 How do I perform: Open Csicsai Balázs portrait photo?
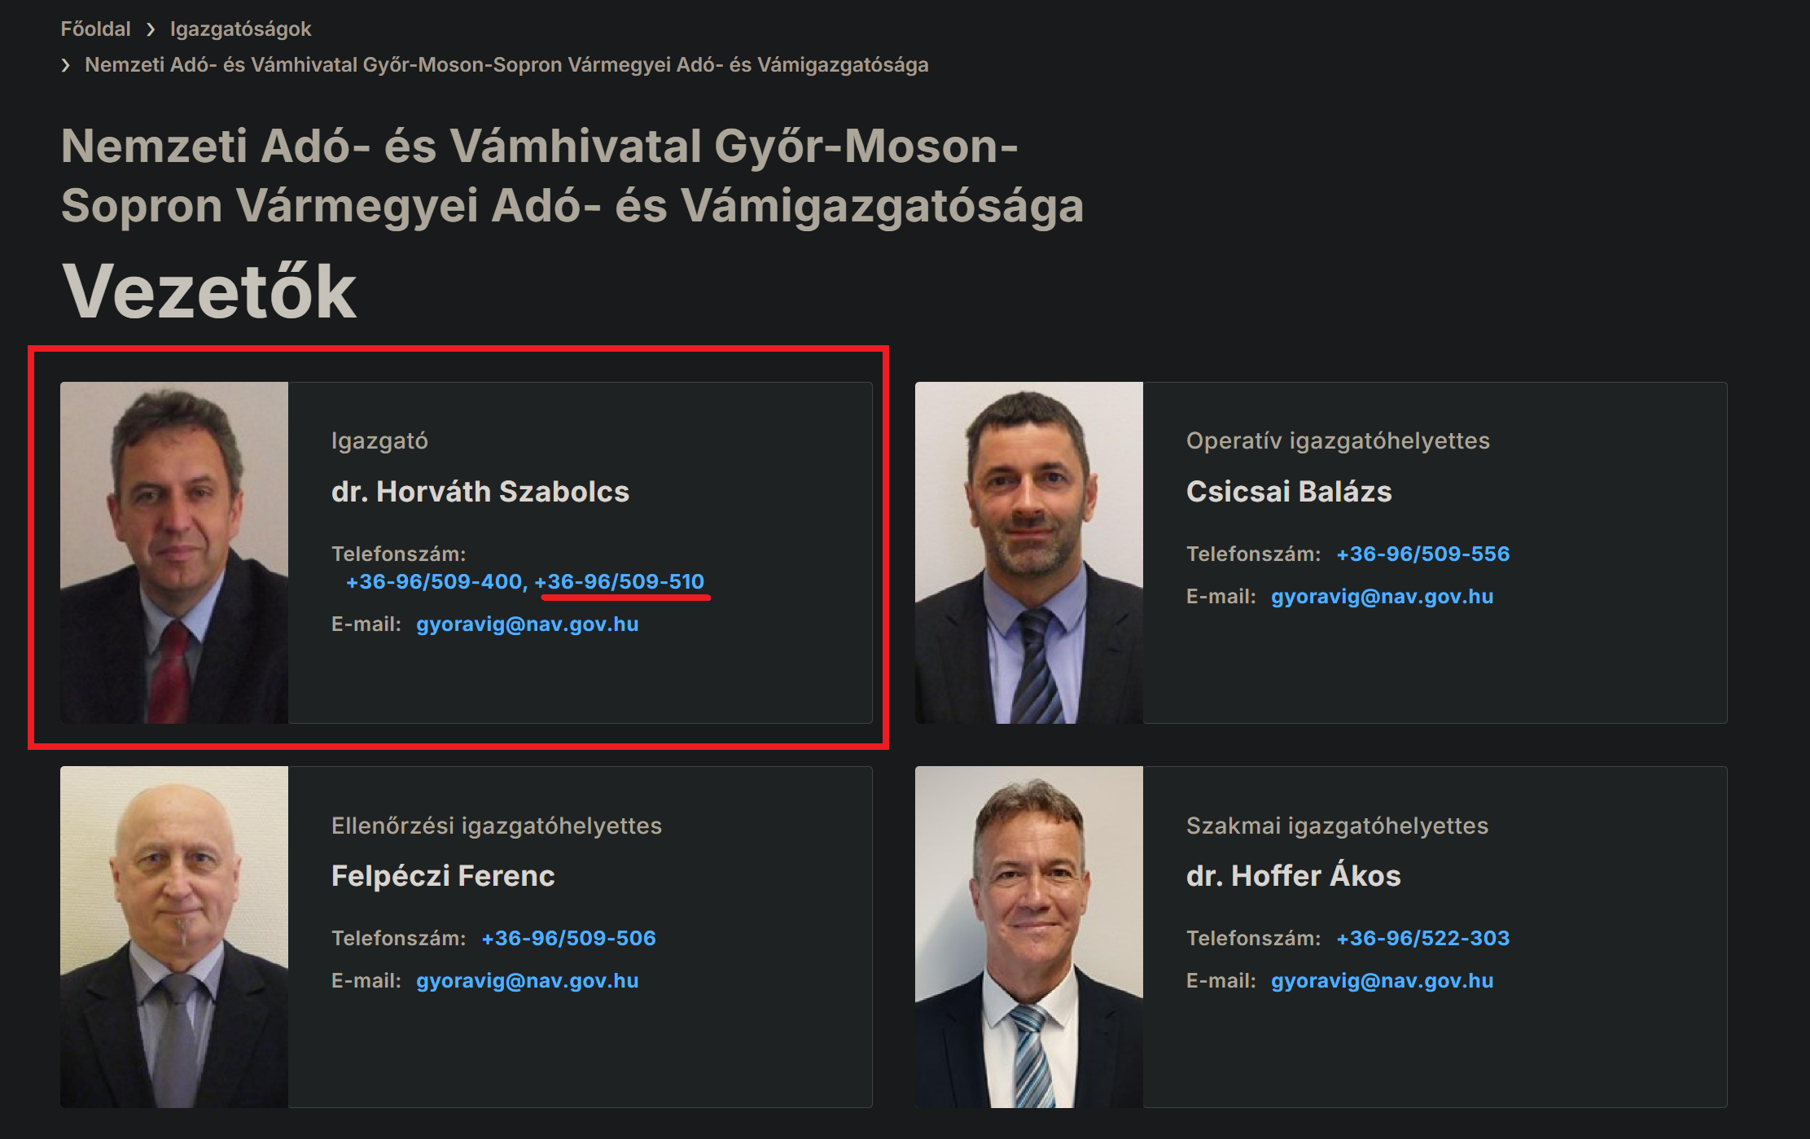(x=1029, y=553)
